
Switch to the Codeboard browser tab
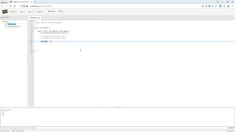point(21,2)
